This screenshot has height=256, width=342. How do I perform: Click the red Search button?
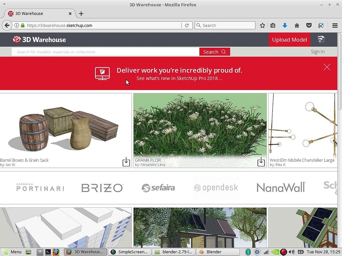point(214,52)
